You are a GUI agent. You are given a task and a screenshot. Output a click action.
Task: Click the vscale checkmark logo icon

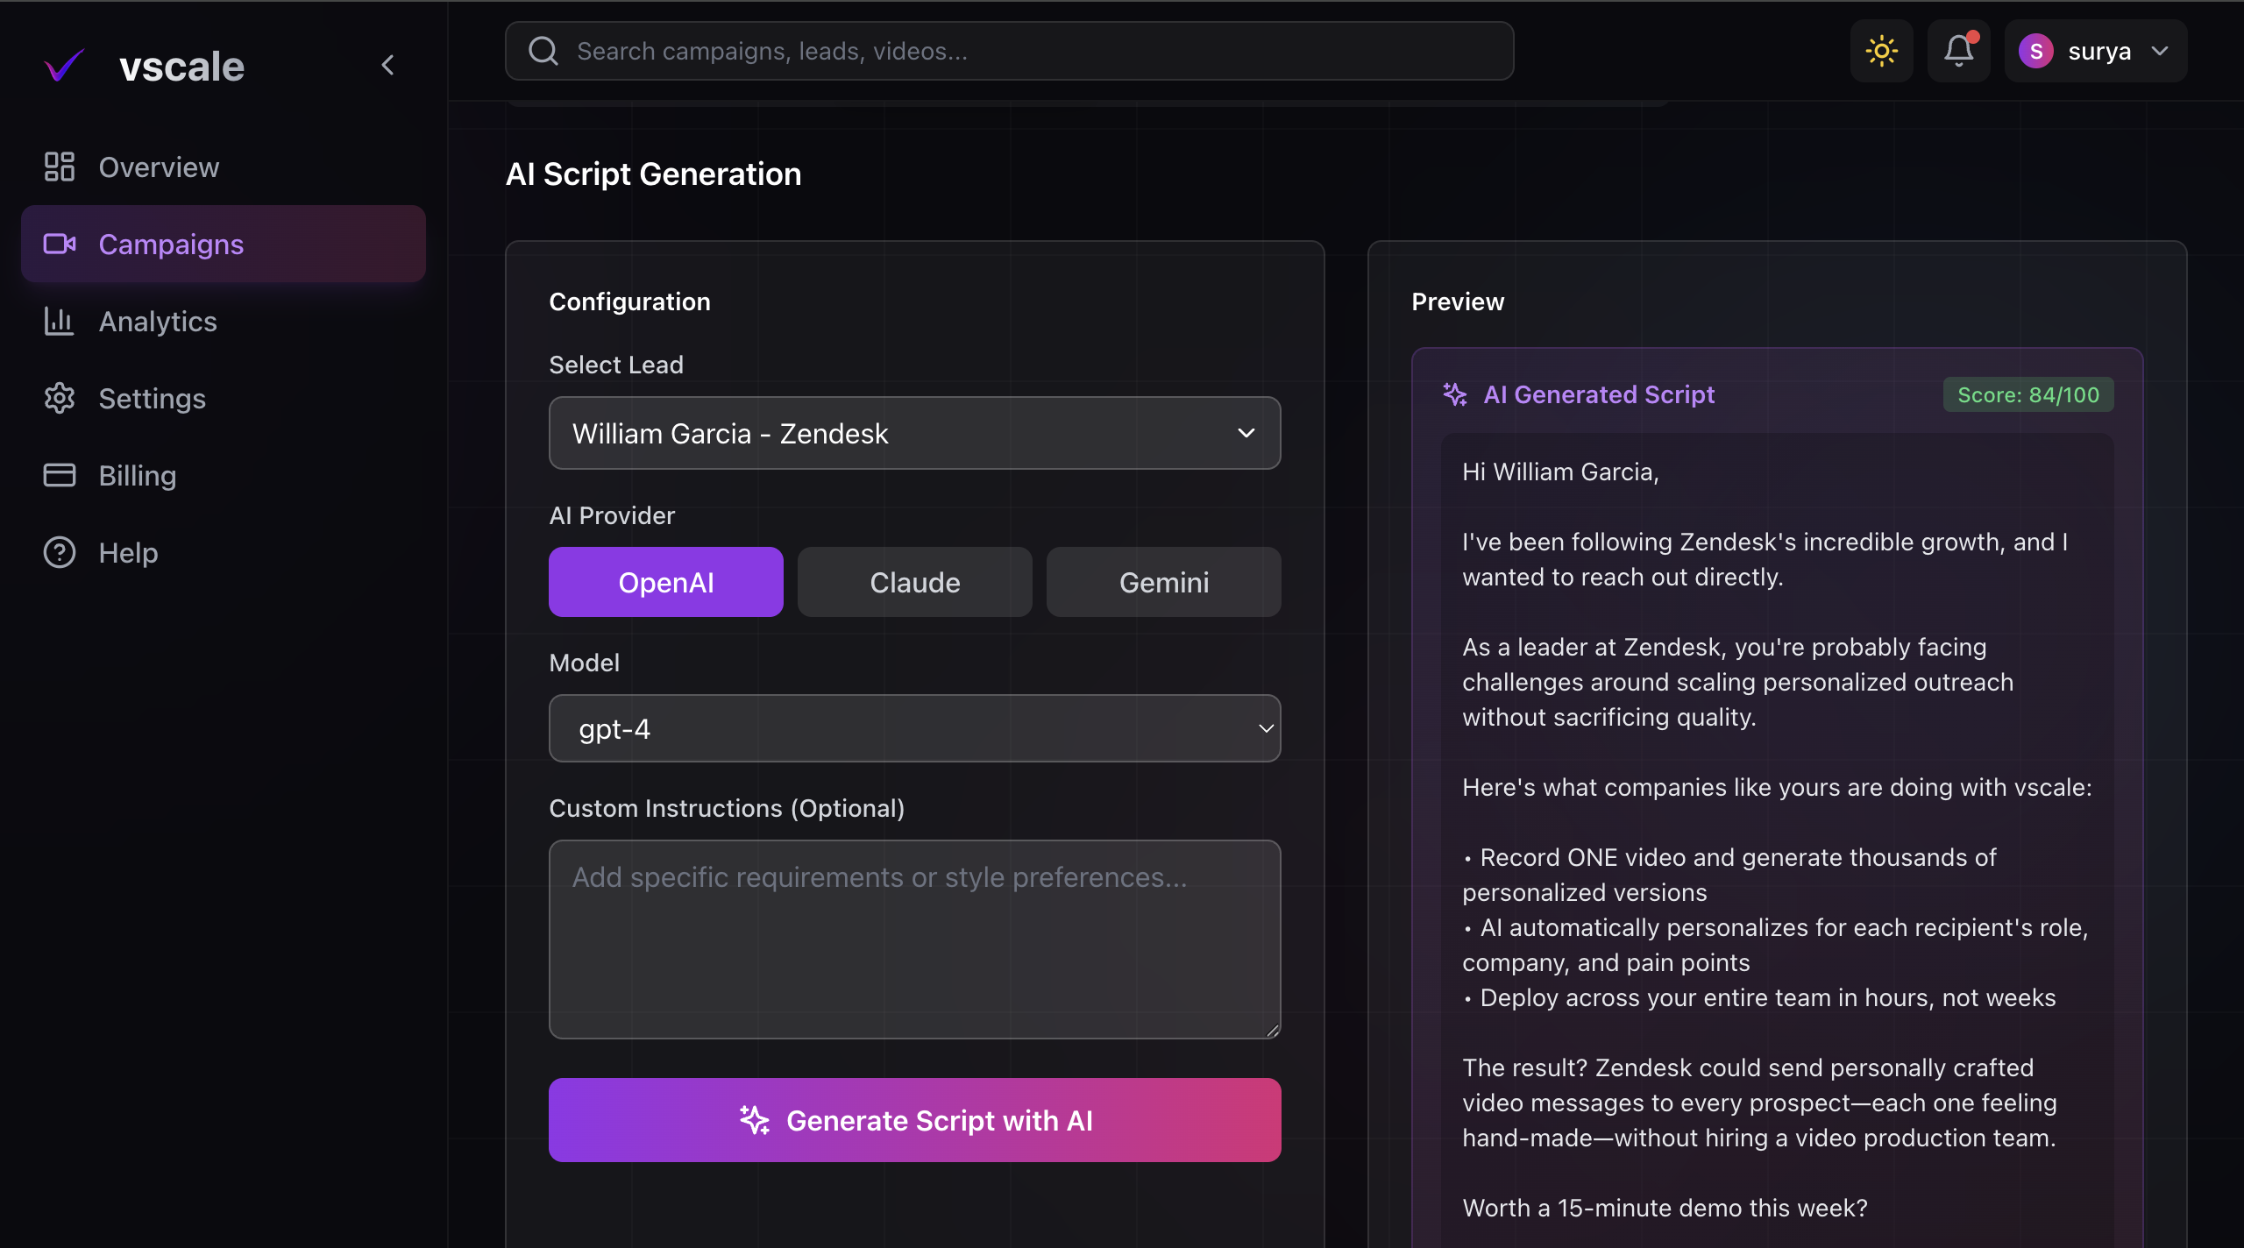pos(64,65)
